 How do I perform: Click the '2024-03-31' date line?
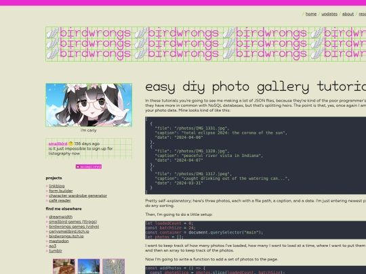point(179,183)
